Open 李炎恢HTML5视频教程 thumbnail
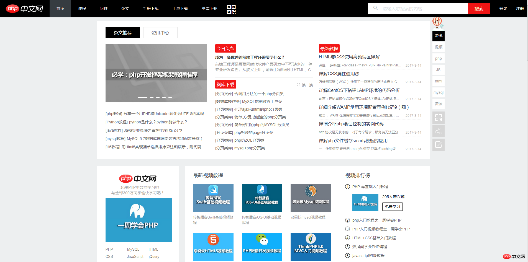Screen dimensions: 528x262 pyautogui.click(x=213, y=247)
